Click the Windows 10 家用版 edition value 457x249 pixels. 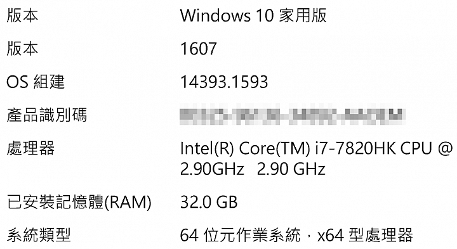click(253, 15)
